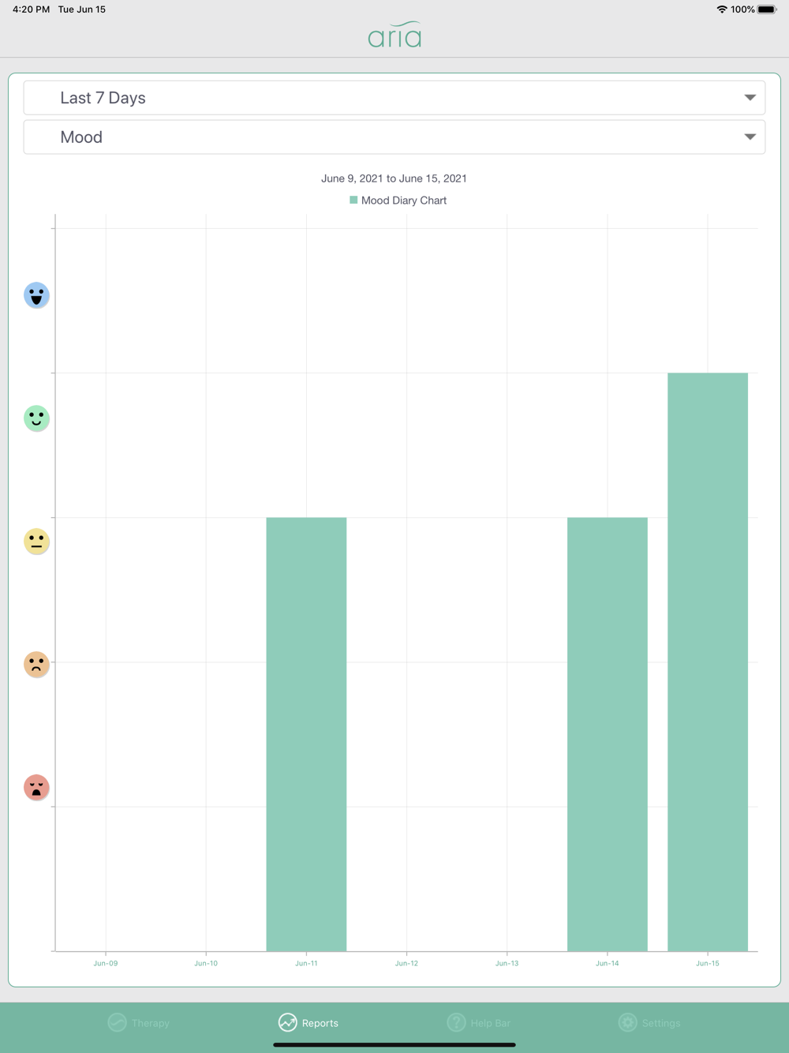
Task: Click the very upset red mood face
Action: [x=36, y=788]
